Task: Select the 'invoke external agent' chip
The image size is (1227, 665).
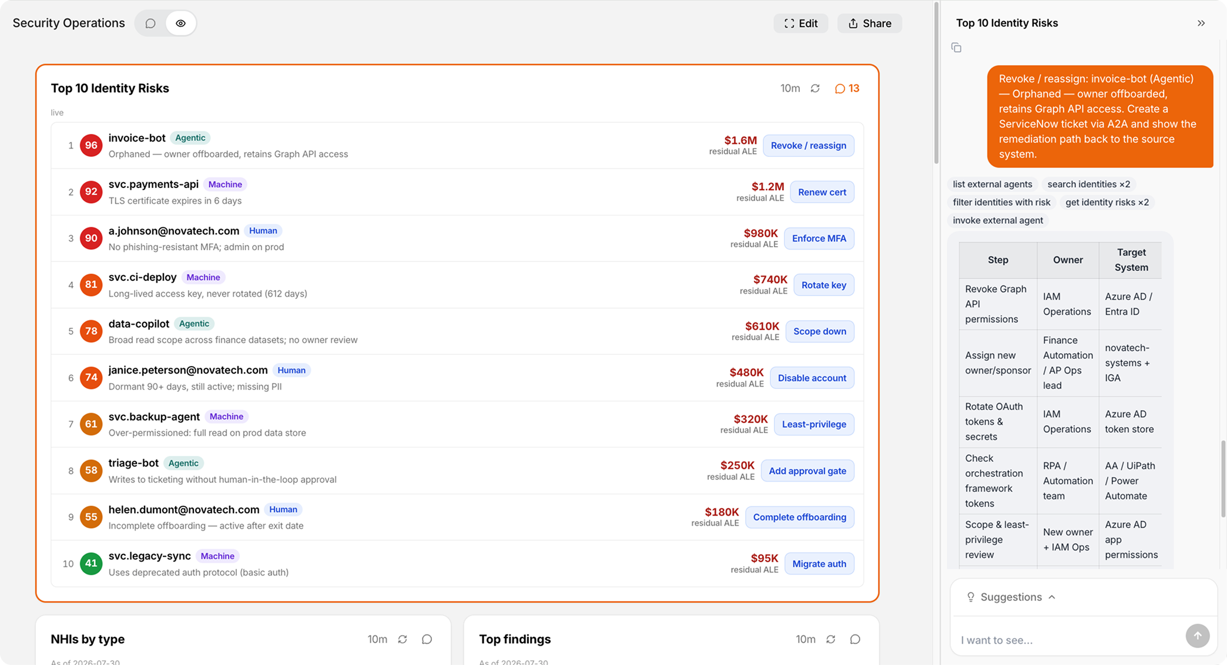Action: tap(998, 220)
